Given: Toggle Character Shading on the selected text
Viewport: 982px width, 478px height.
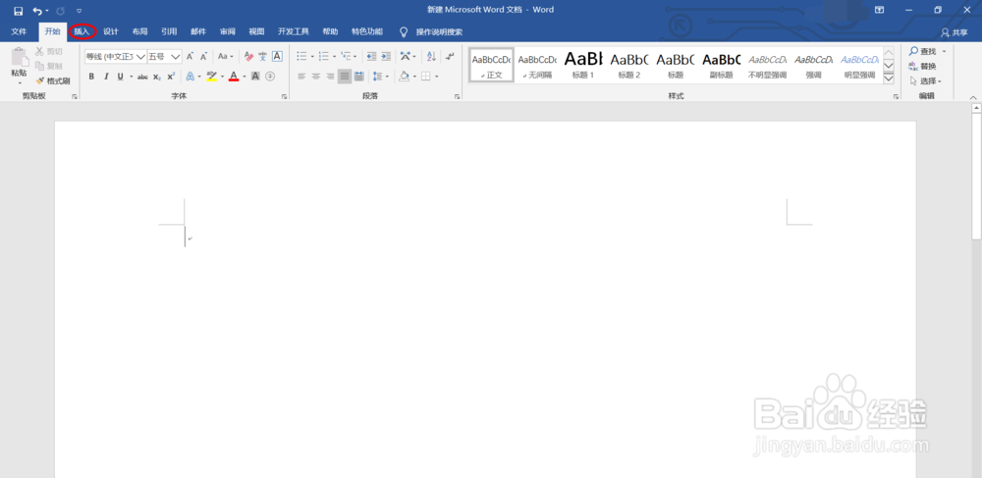Looking at the screenshot, I should point(255,77).
